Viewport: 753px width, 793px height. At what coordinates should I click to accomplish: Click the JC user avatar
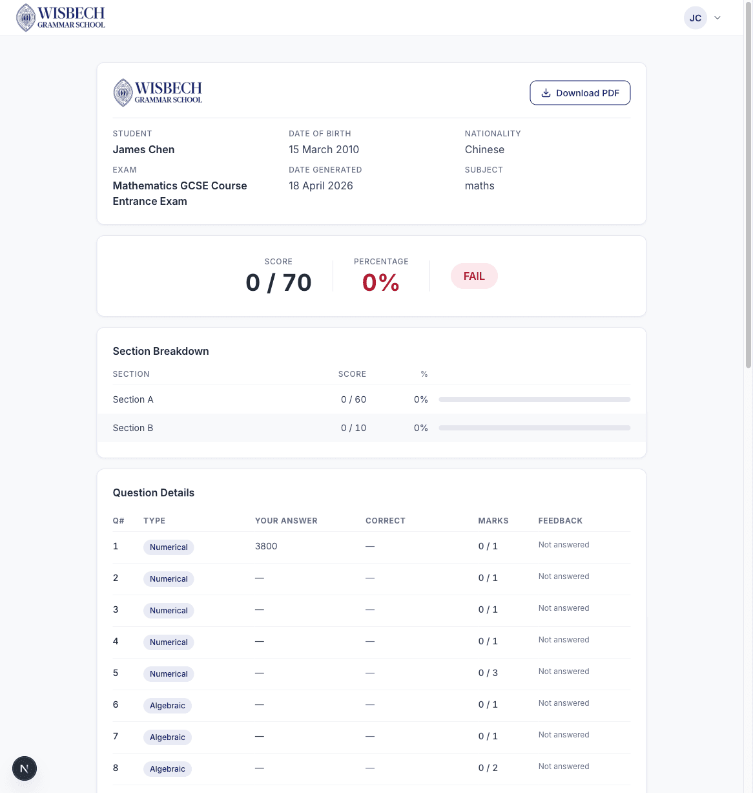pos(695,18)
